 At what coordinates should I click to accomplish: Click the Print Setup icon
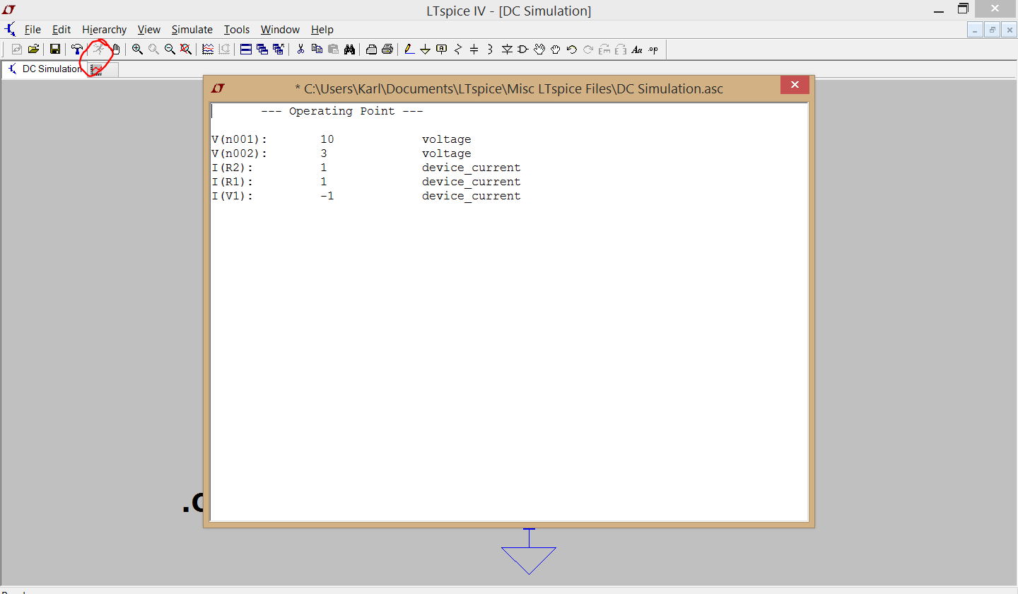pyautogui.click(x=371, y=49)
